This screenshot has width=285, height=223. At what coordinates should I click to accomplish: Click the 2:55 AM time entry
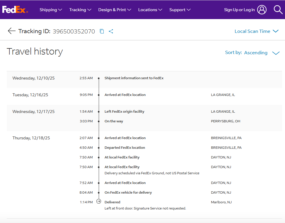[x=86, y=78]
